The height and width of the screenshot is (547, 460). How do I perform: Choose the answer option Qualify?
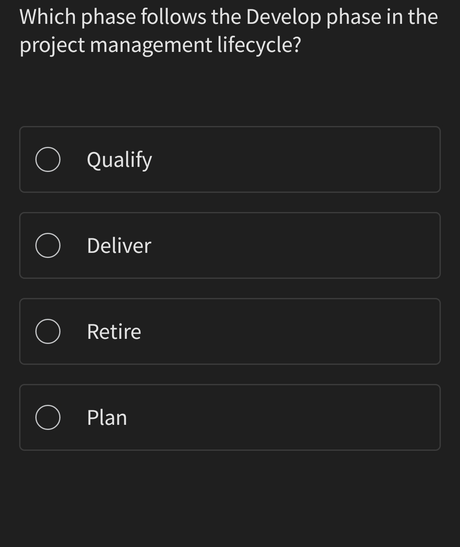pos(230,159)
